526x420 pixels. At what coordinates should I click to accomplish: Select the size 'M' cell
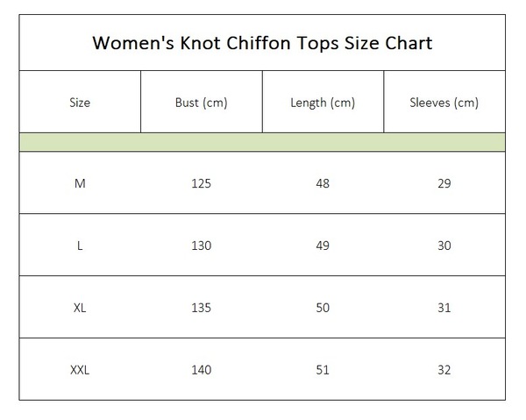[x=80, y=183]
